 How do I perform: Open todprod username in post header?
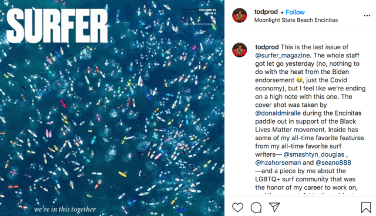[x=266, y=12]
